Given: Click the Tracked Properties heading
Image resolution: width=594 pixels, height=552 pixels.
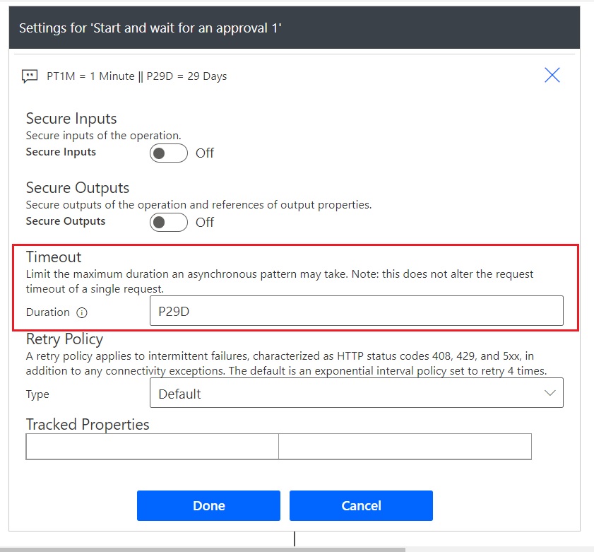Looking at the screenshot, I should point(88,424).
